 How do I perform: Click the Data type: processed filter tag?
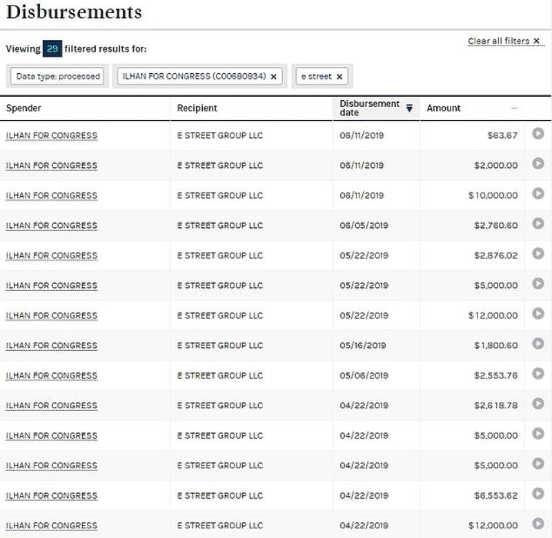58,76
